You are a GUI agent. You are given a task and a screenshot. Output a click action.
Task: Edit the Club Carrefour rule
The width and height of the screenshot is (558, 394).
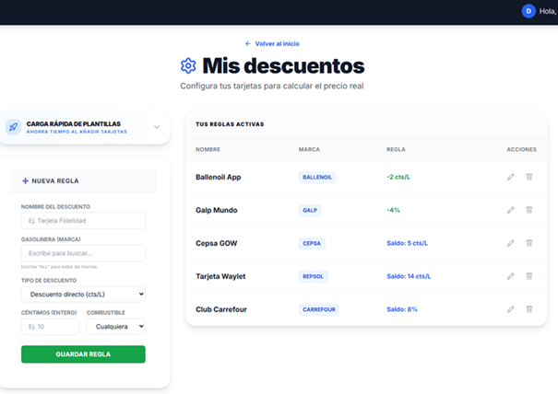click(x=511, y=309)
